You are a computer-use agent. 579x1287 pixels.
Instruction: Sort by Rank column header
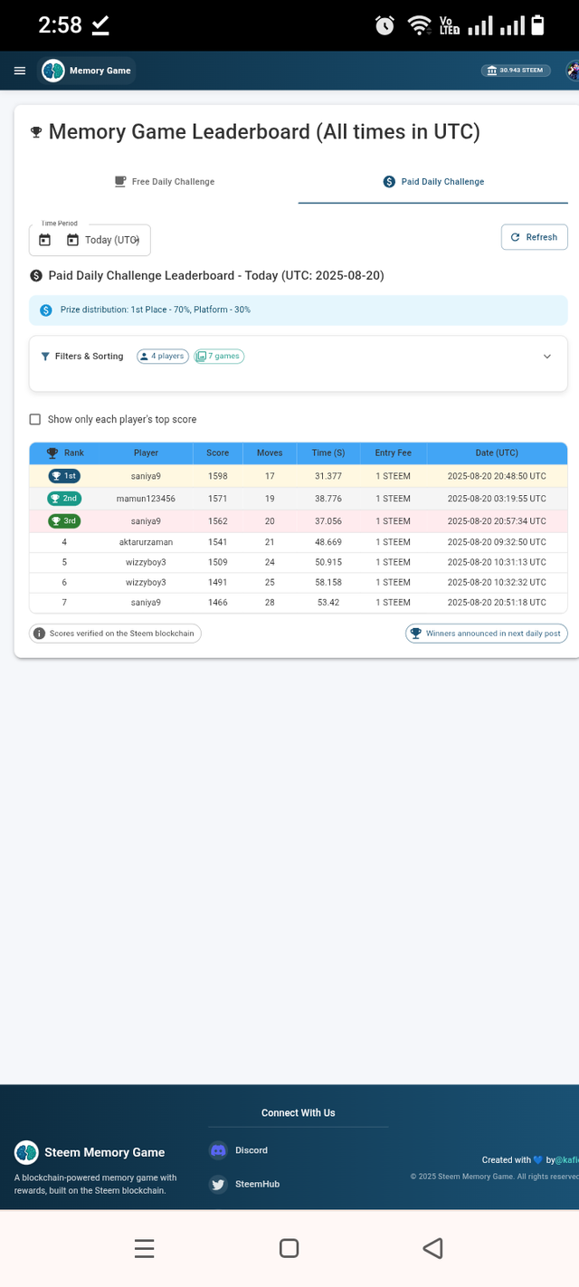coord(65,453)
